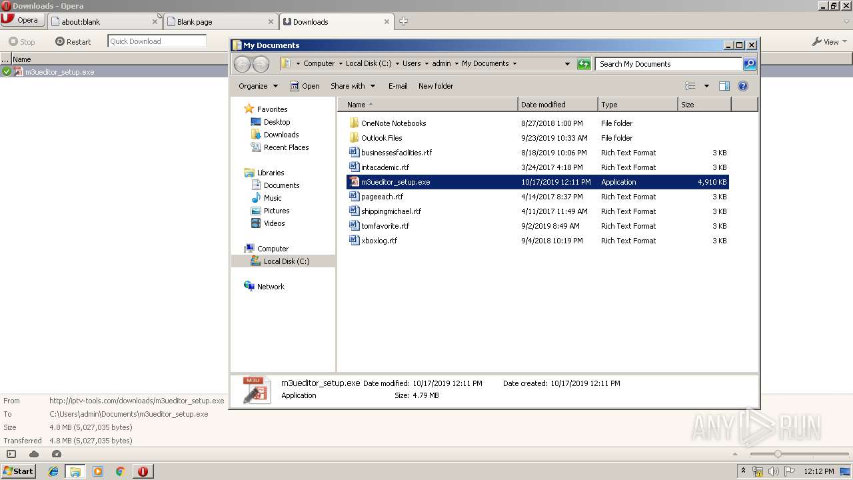Switch to Opera's Downloads tab

pos(337,21)
